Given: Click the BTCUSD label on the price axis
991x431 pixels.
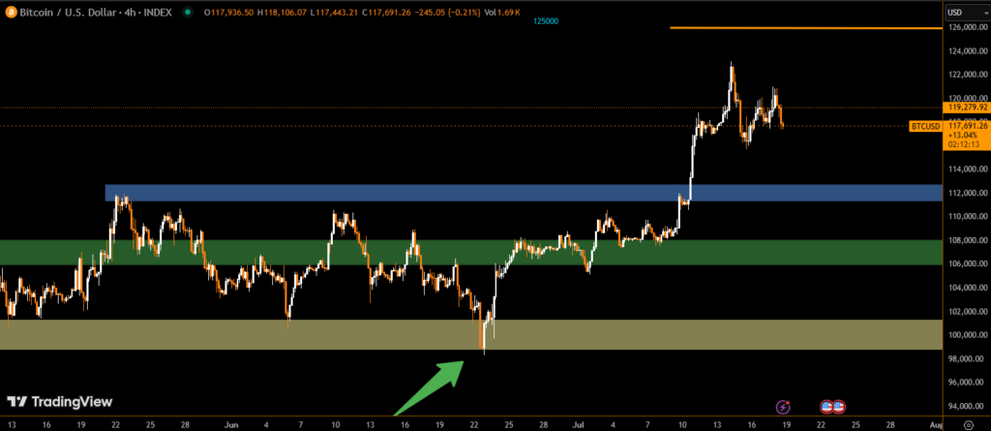Looking at the screenshot, I should click(x=925, y=126).
